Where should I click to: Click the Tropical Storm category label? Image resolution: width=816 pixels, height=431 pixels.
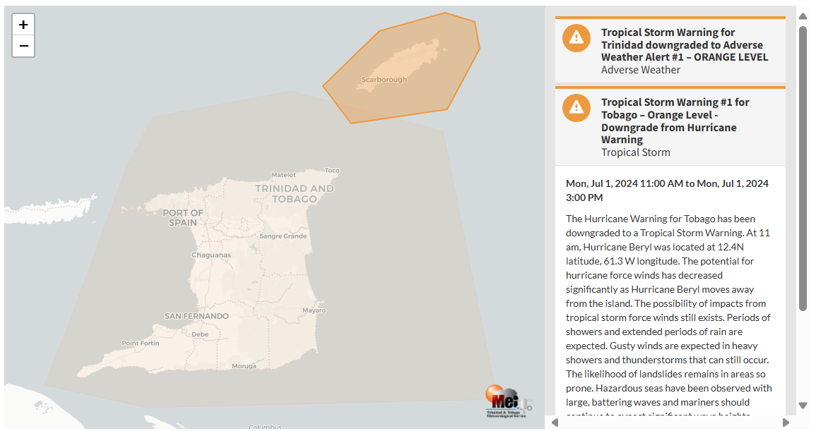click(635, 152)
